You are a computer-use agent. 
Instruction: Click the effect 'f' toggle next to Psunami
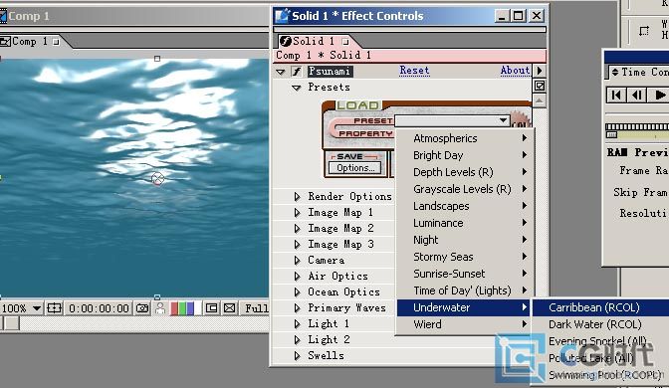click(297, 72)
